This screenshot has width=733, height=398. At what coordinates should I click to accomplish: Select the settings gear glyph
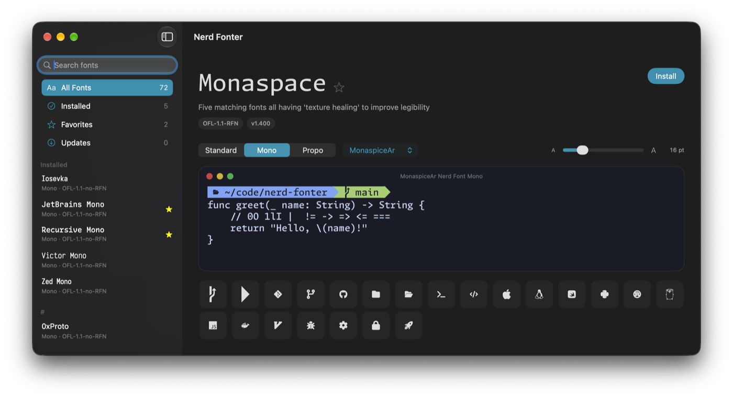point(343,326)
